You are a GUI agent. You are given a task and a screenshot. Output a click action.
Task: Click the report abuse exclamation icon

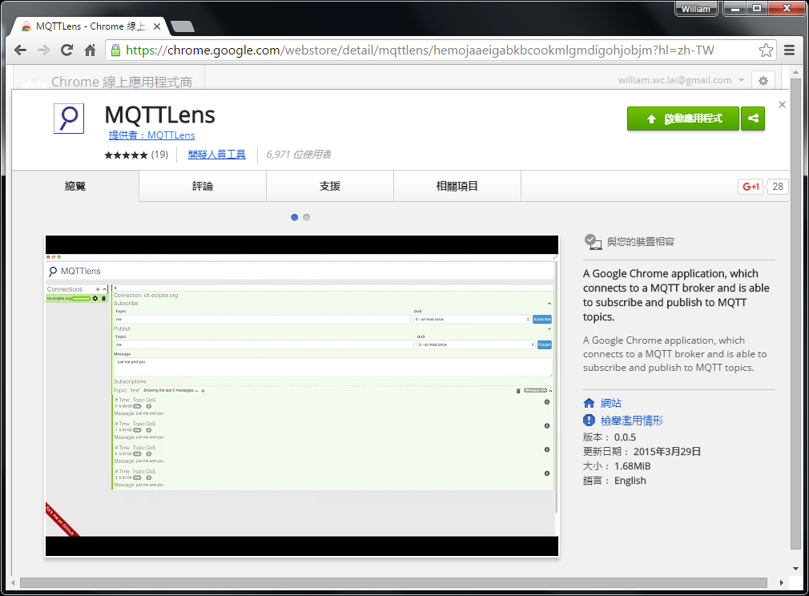589,420
